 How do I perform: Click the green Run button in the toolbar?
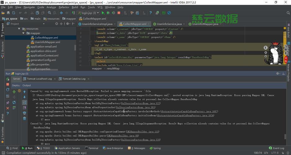103,13
